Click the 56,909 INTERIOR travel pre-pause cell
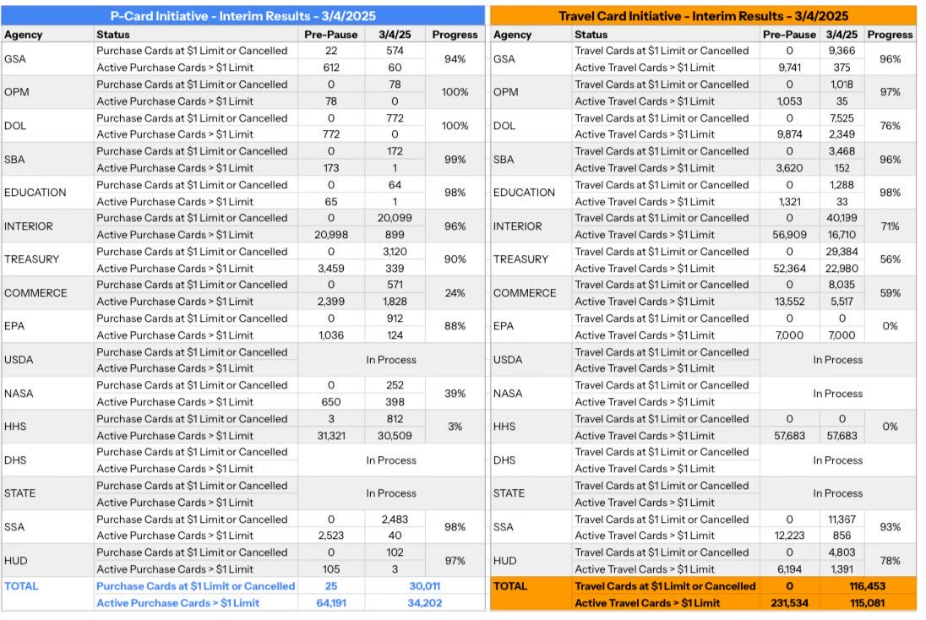The height and width of the screenshot is (620, 926). pyautogui.click(x=789, y=235)
